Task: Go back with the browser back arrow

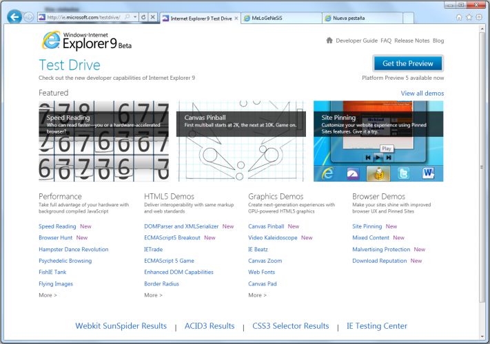Action: click(14, 17)
